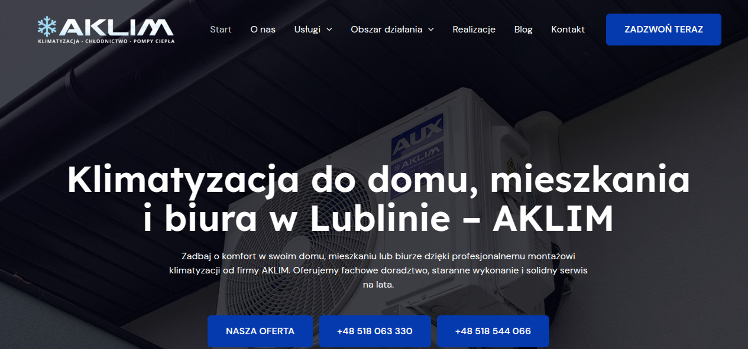Click the AKLIM logo wordmark
Image resolution: width=748 pixels, height=349 pixels.
coord(116,27)
